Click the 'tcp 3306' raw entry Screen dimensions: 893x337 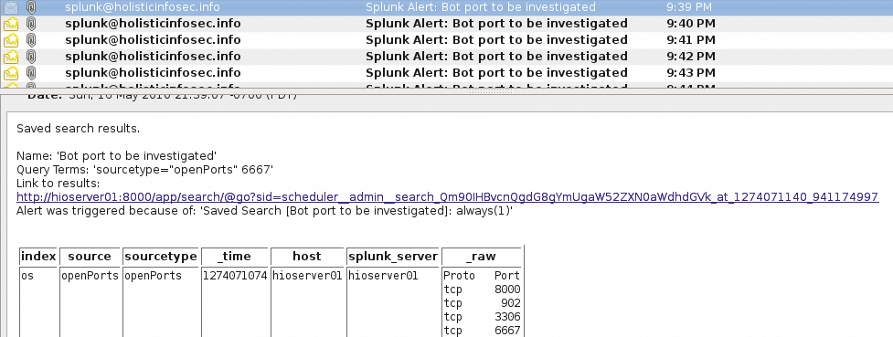pyautogui.click(x=482, y=317)
